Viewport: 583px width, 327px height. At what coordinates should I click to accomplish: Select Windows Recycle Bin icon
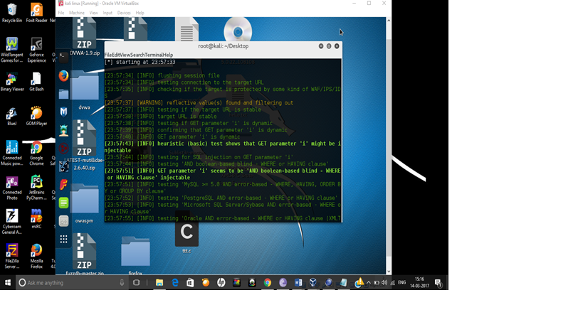(x=12, y=13)
